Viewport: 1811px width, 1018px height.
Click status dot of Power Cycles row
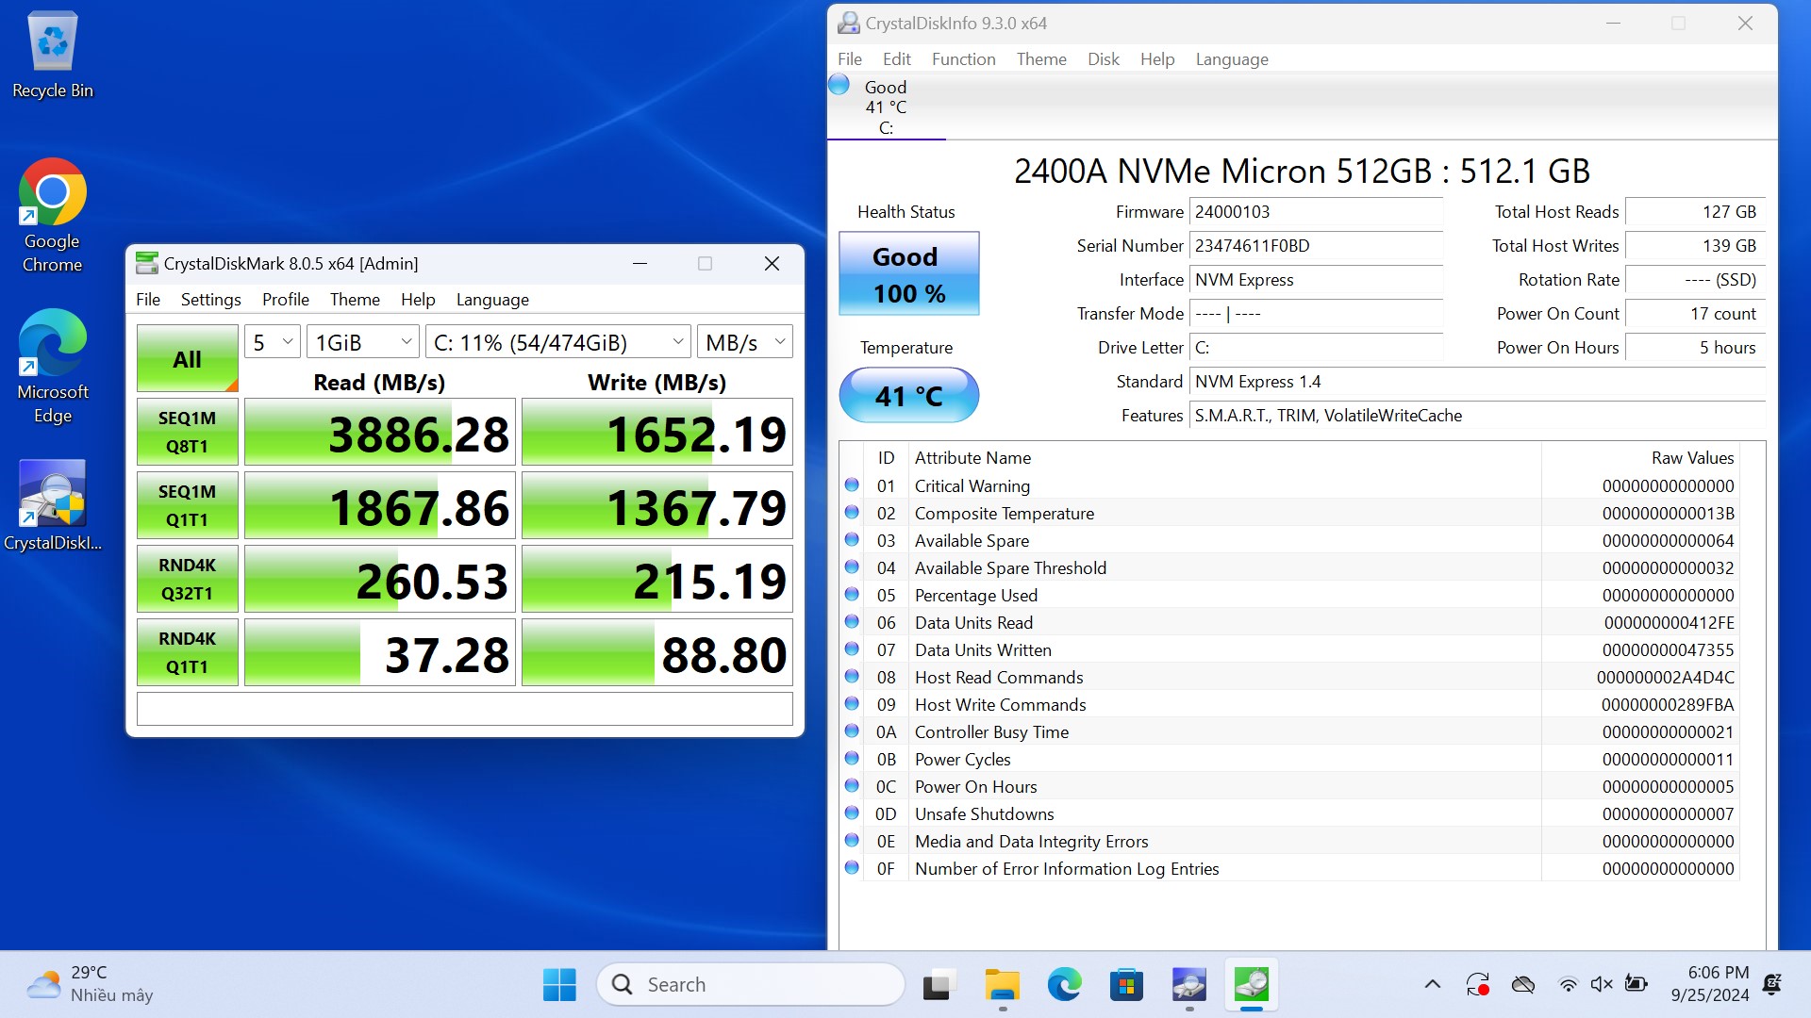click(852, 758)
